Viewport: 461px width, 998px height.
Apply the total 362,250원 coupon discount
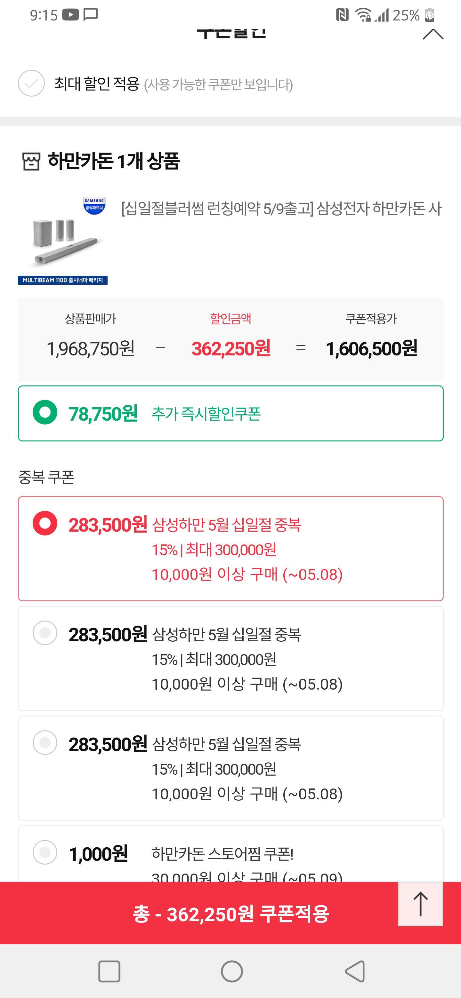(x=231, y=914)
